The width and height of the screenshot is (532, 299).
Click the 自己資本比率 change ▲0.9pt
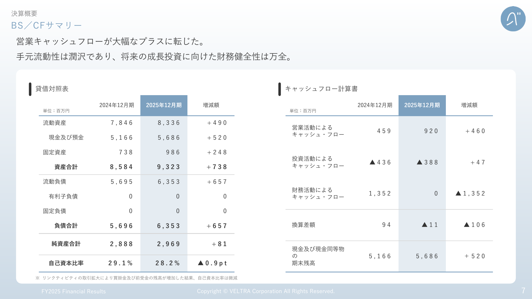click(x=212, y=263)
